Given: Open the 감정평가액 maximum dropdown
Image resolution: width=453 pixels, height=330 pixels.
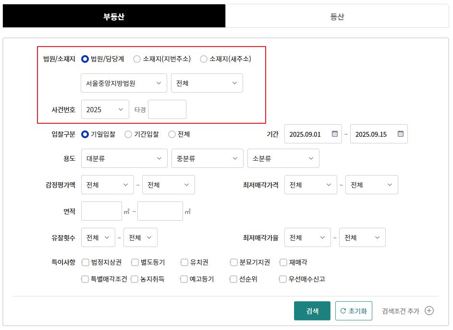Looking at the screenshot, I should [169, 185].
